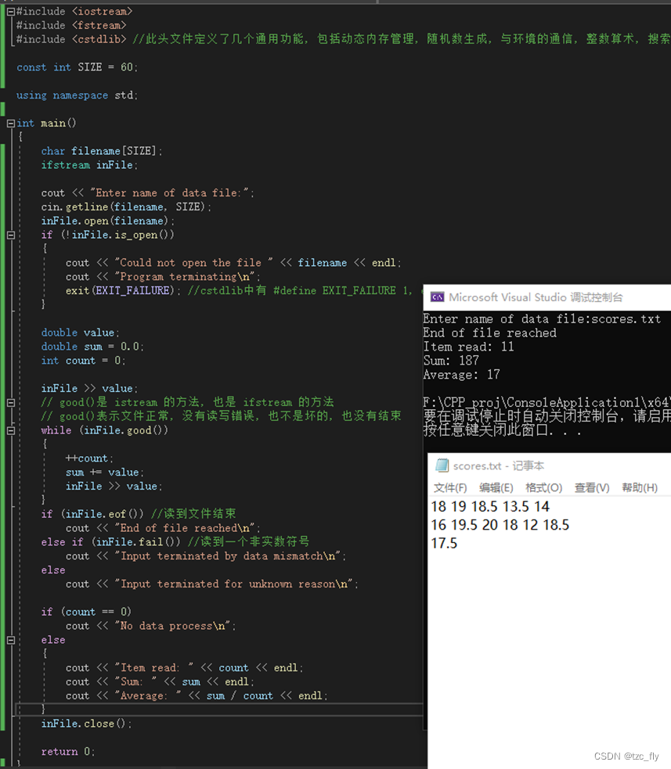Click the Visual Studio debug console icon

pos(437,297)
